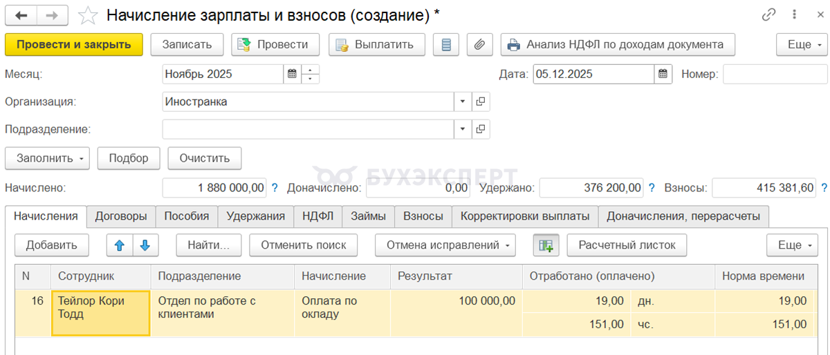Add document to favorites with star

pyautogui.click(x=88, y=15)
